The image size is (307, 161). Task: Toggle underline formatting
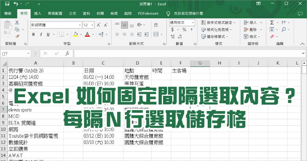tap(48, 35)
